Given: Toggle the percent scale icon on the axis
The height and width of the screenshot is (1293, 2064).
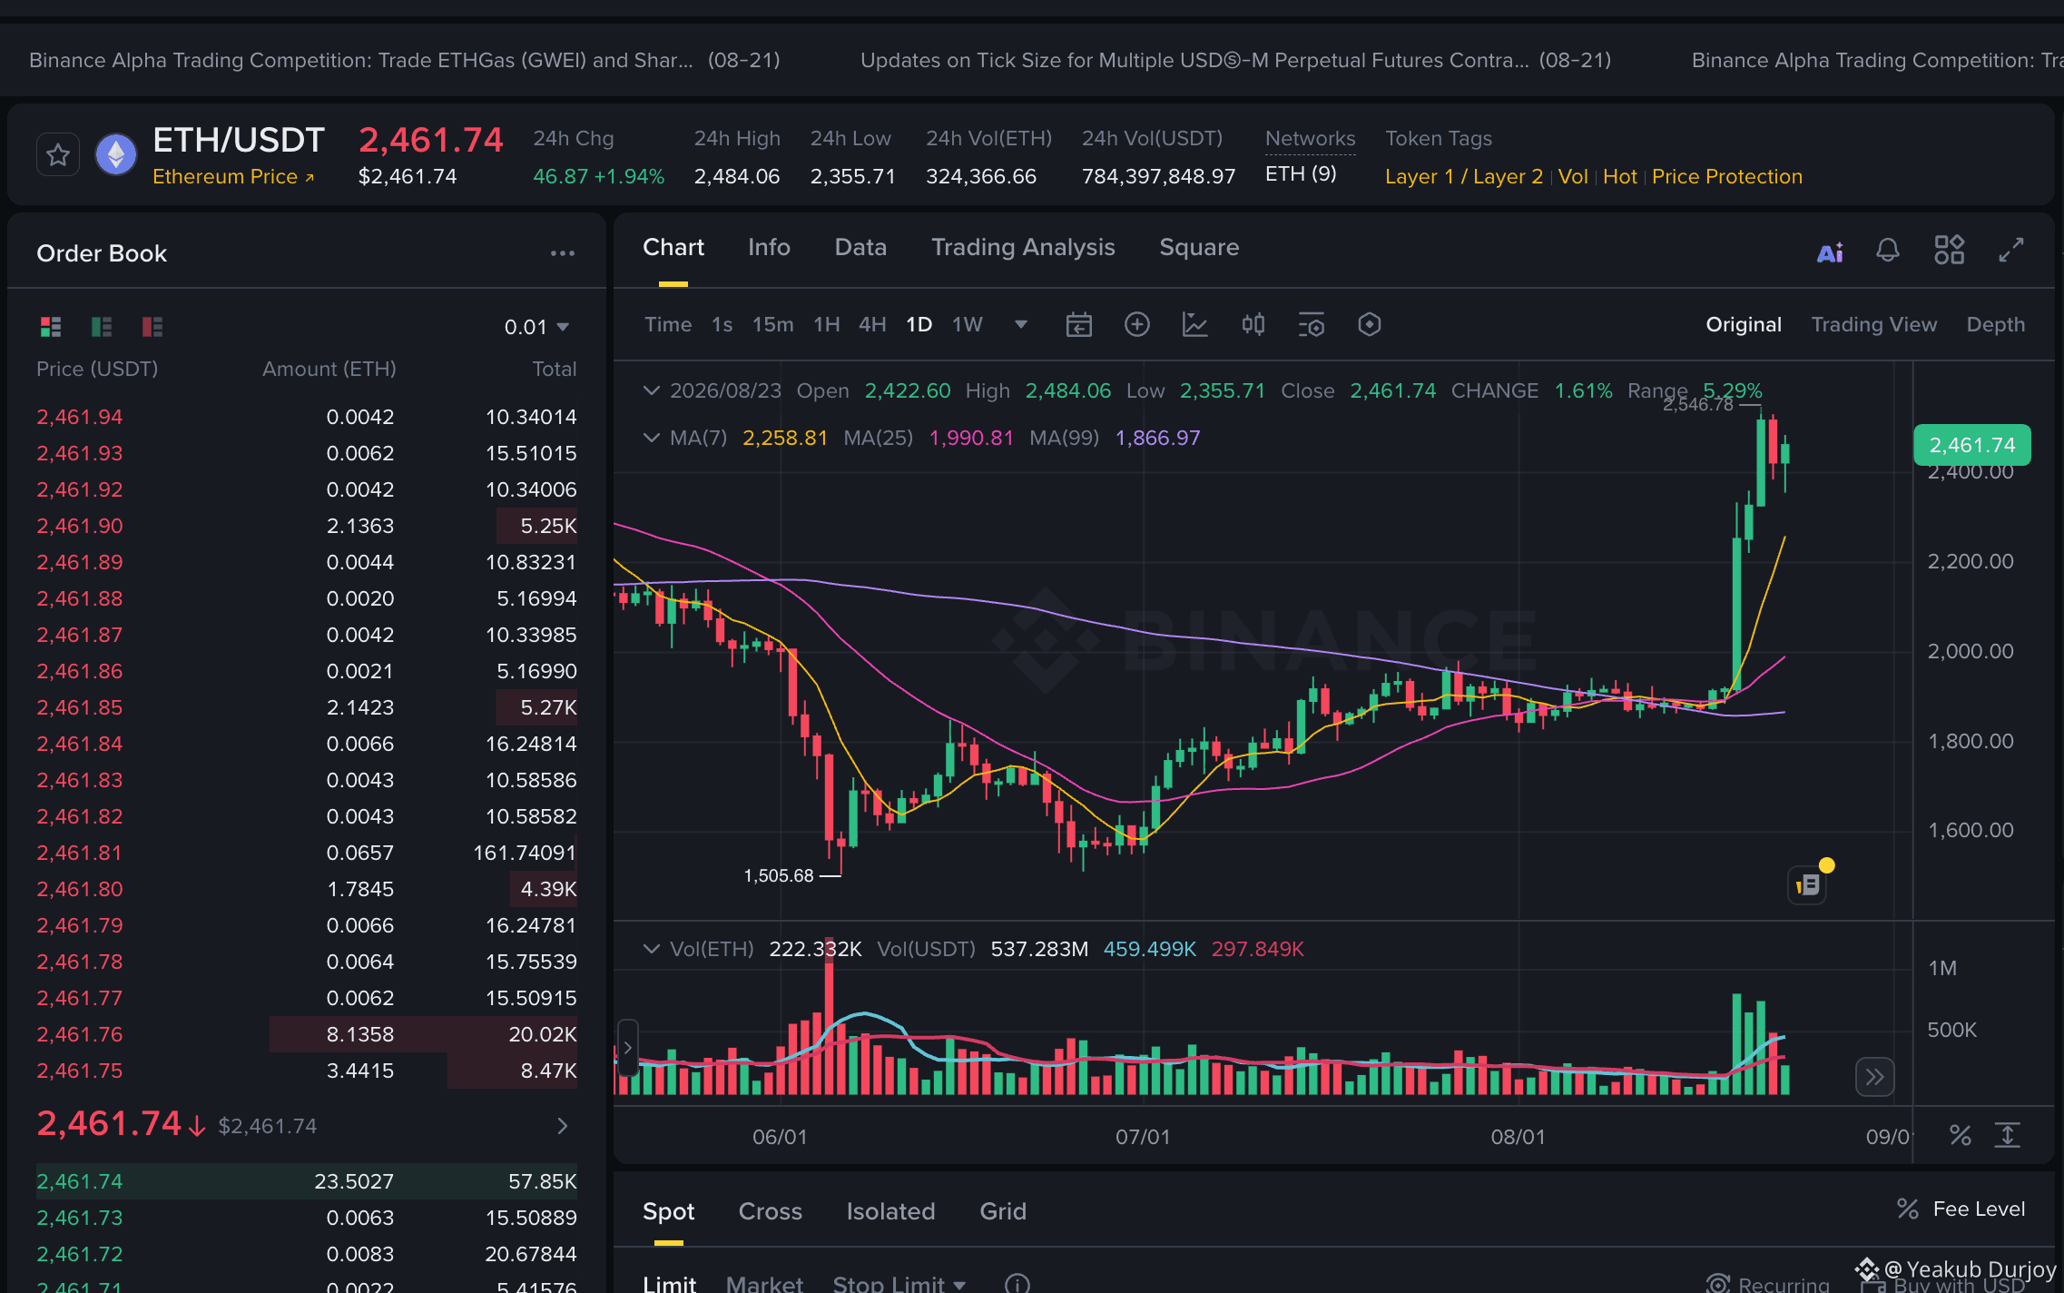Looking at the screenshot, I should click(x=1961, y=1135).
